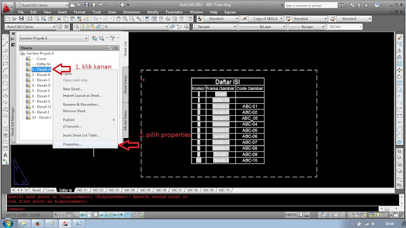
Task: Click the Cut scissors icon
Action: click(59, 18)
